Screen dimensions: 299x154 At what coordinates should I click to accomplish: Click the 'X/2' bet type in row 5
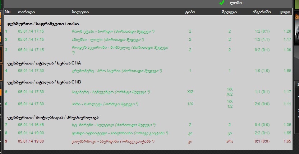190,92
